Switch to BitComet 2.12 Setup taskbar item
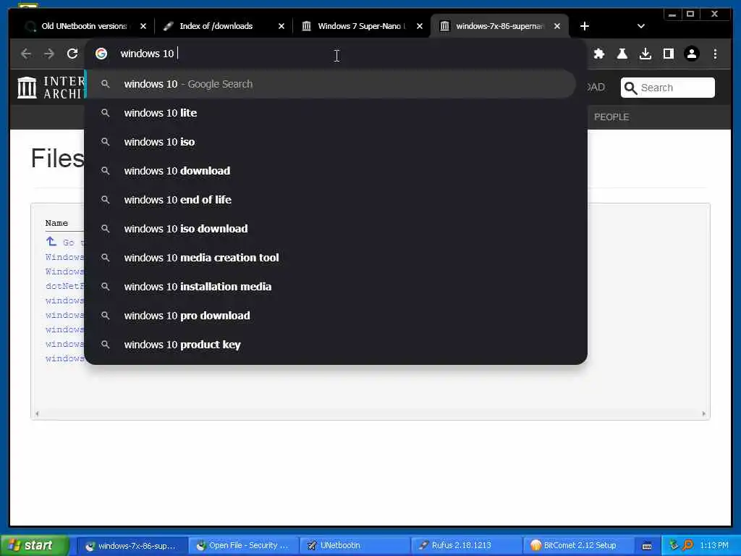 click(577, 546)
